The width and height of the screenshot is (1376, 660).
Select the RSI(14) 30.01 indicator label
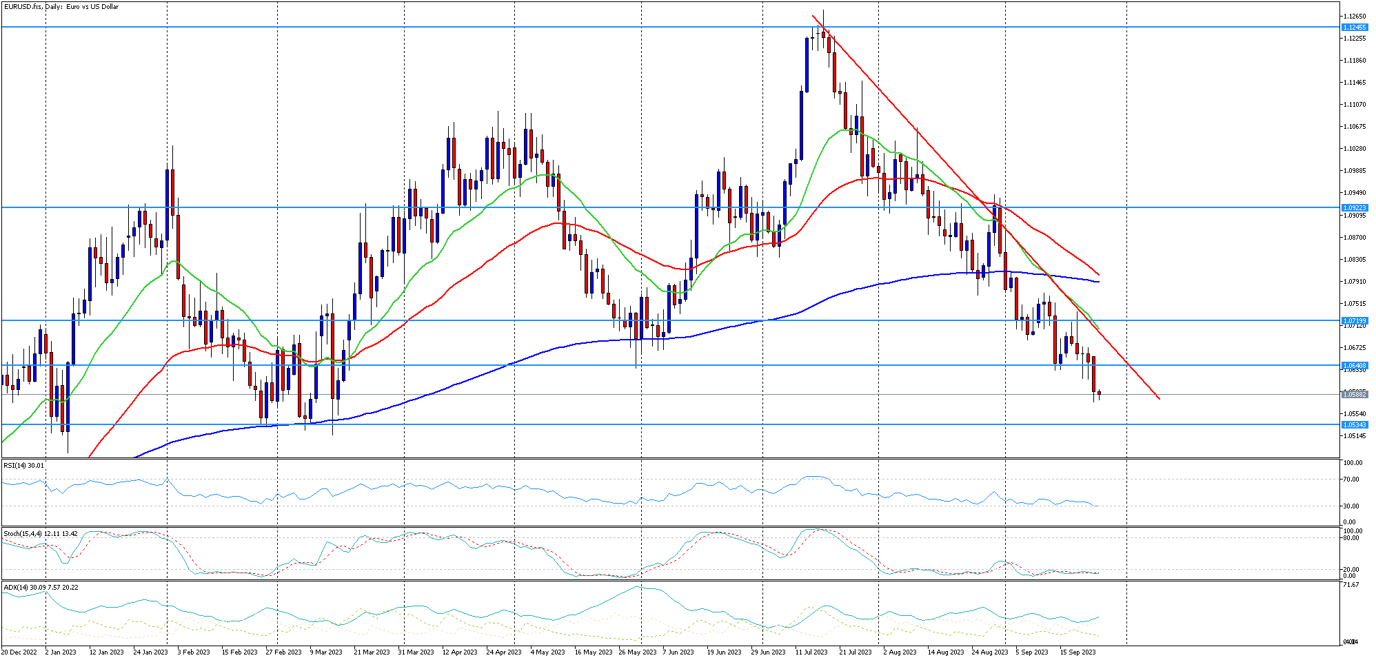[x=24, y=466]
